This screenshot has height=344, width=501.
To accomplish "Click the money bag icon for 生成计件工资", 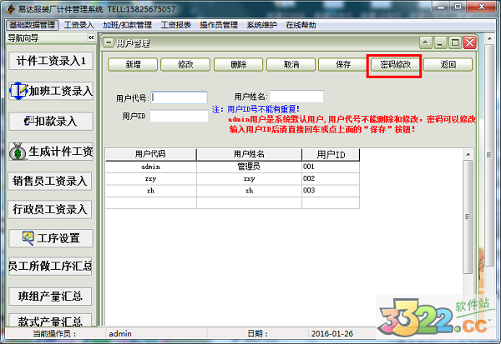I will tap(18, 152).
